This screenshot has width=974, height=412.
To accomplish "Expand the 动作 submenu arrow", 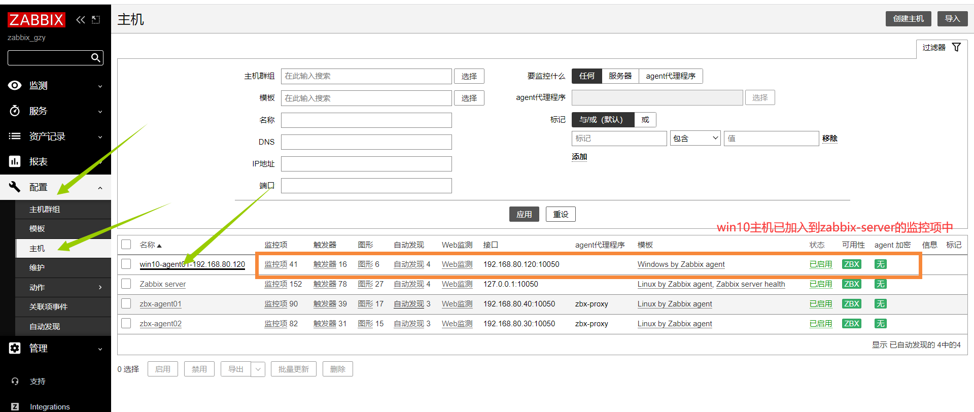I will (100, 287).
